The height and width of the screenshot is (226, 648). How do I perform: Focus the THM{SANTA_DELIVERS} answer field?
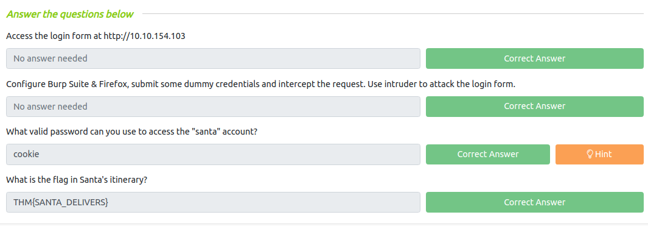tap(213, 202)
